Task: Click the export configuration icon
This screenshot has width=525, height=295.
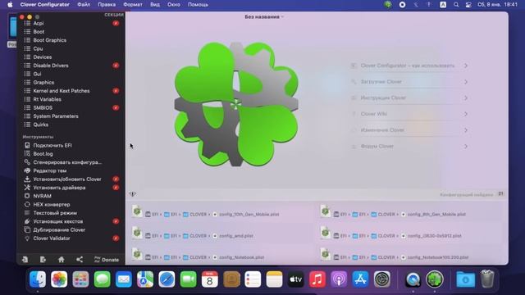Action: click(43, 260)
